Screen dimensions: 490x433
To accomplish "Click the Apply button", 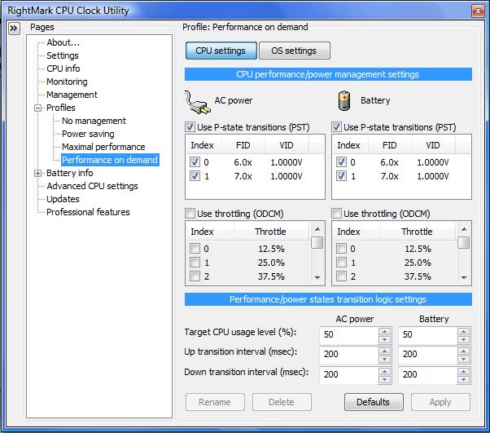I will coord(440,402).
